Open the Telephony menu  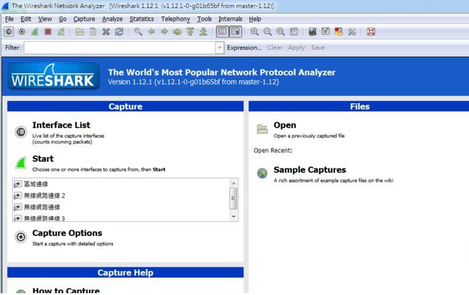(x=175, y=19)
